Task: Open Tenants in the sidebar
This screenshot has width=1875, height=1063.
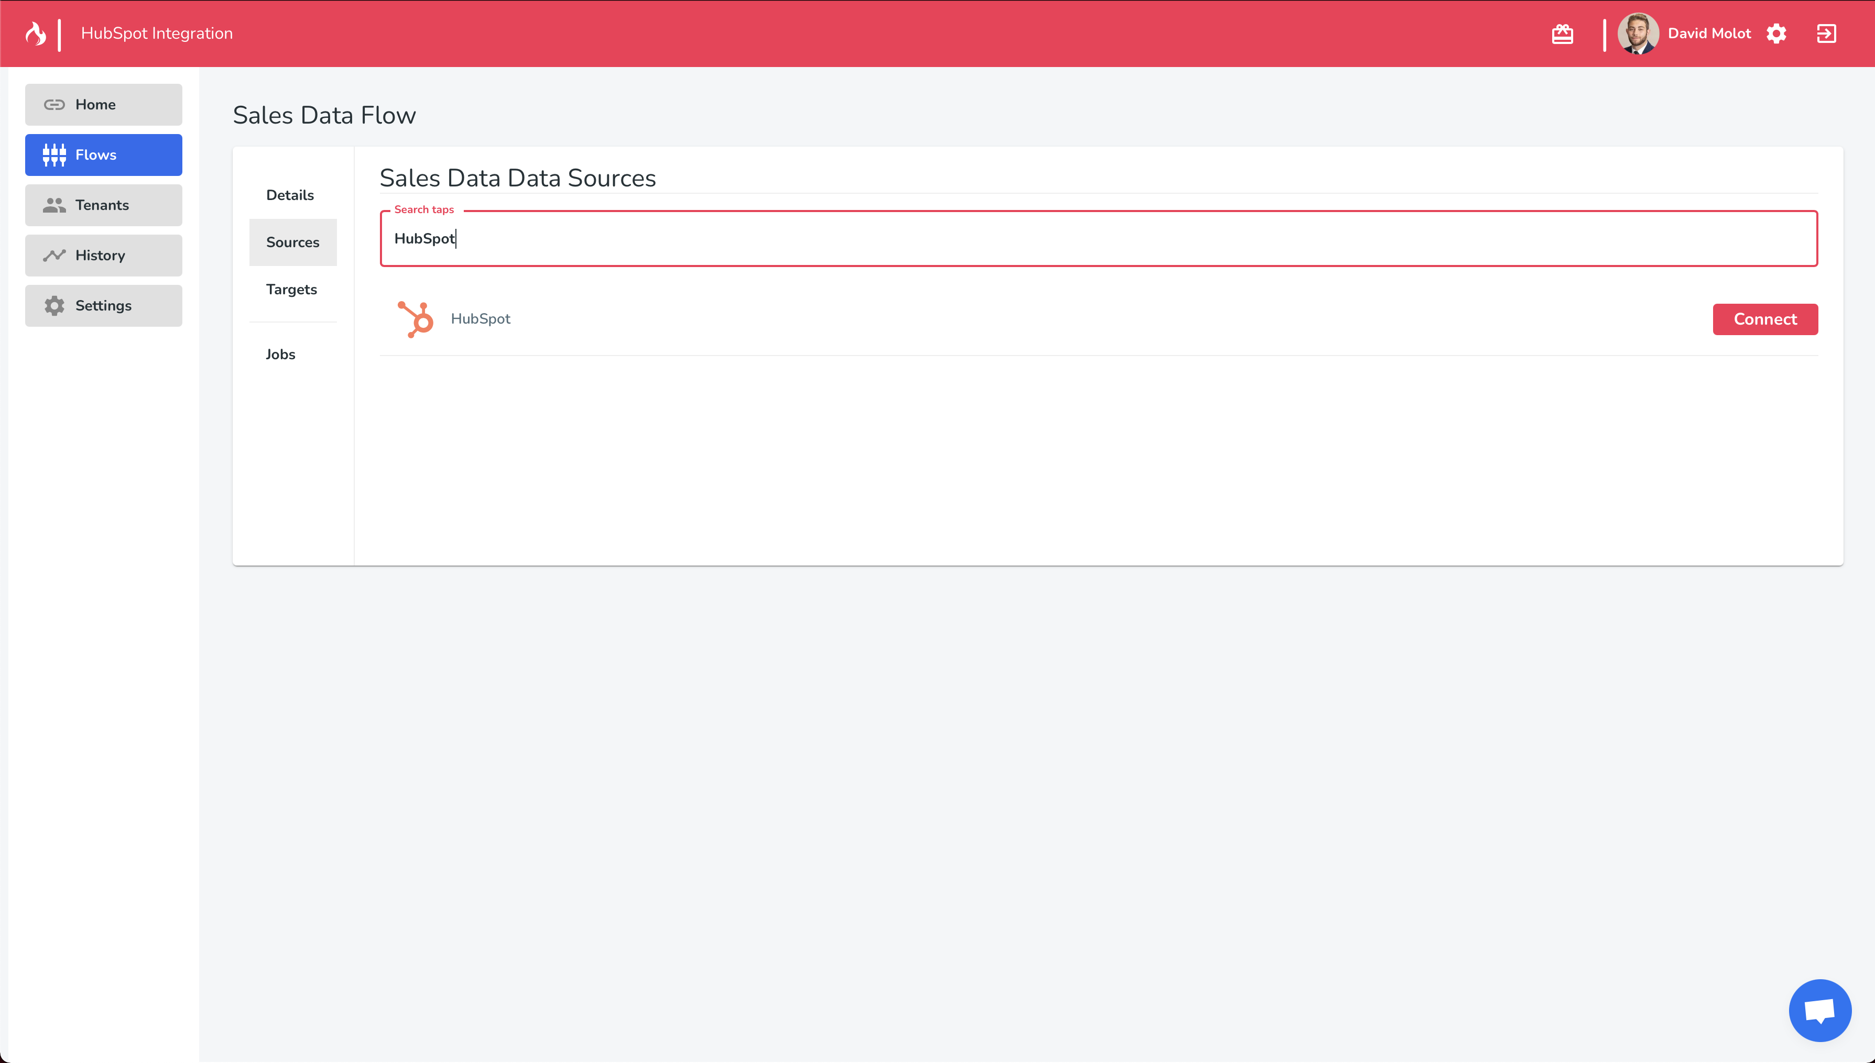Action: click(104, 205)
